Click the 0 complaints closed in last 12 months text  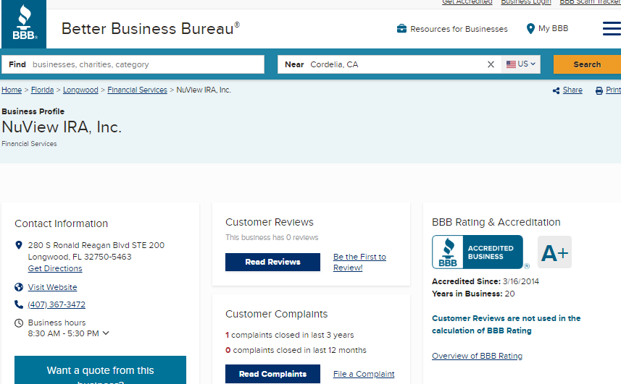coord(296,351)
